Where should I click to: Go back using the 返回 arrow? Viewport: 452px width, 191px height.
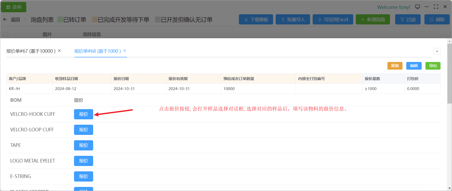point(12,20)
